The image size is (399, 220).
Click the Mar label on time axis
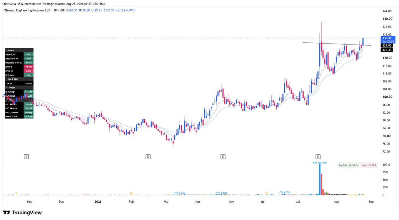(x=166, y=202)
